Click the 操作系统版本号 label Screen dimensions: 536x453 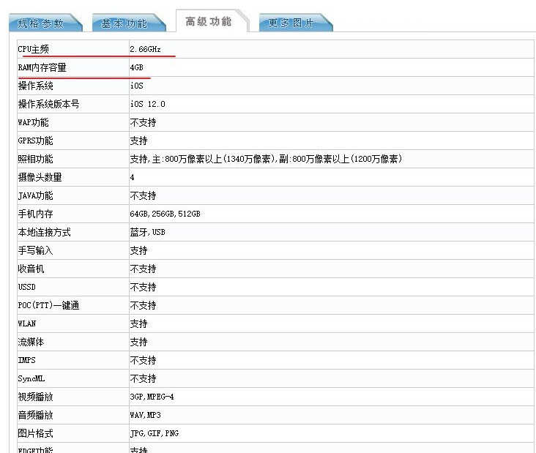click(48, 104)
